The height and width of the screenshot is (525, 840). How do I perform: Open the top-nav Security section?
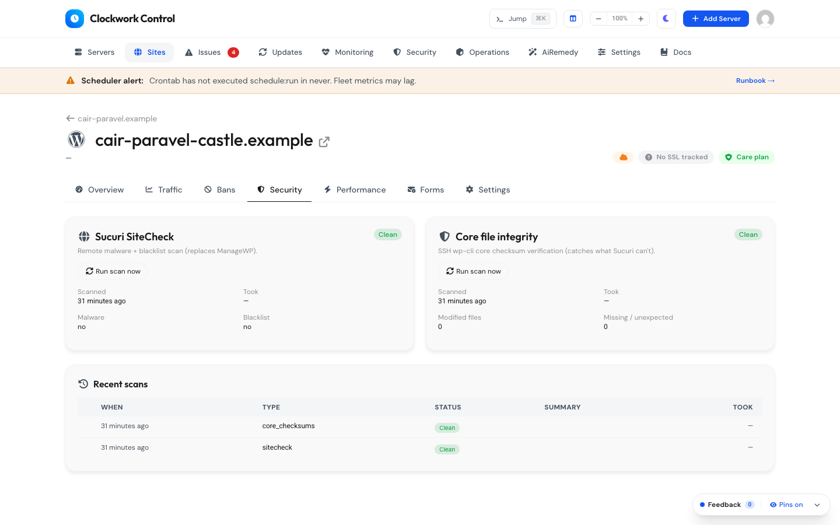(415, 52)
